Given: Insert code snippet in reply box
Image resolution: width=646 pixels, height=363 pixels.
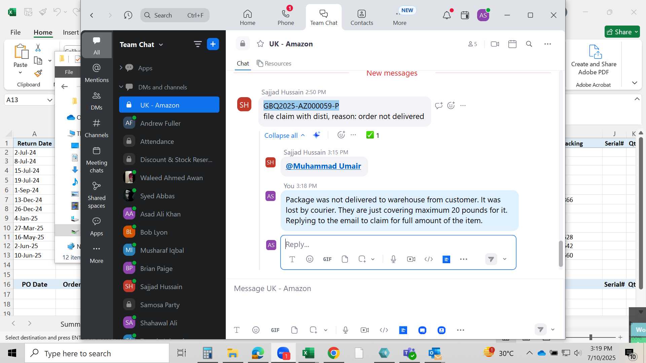Looking at the screenshot, I should (429, 259).
